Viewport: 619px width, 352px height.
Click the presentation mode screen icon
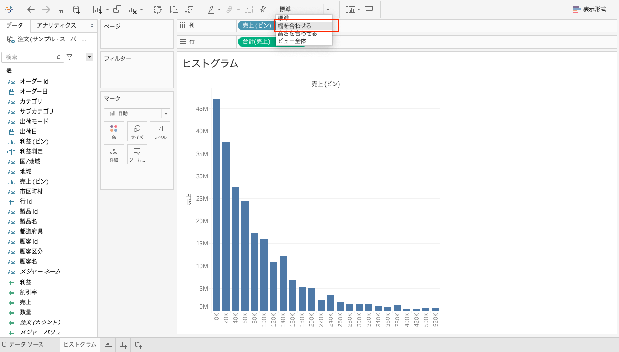[369, 10]
